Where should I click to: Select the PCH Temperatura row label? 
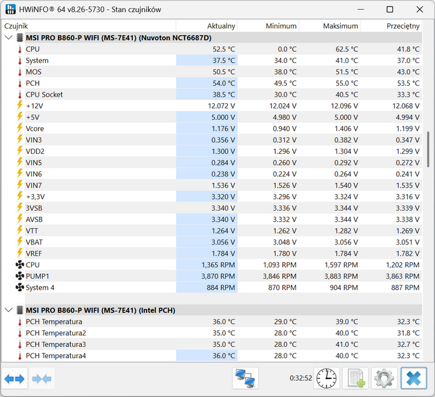point(54,322)
